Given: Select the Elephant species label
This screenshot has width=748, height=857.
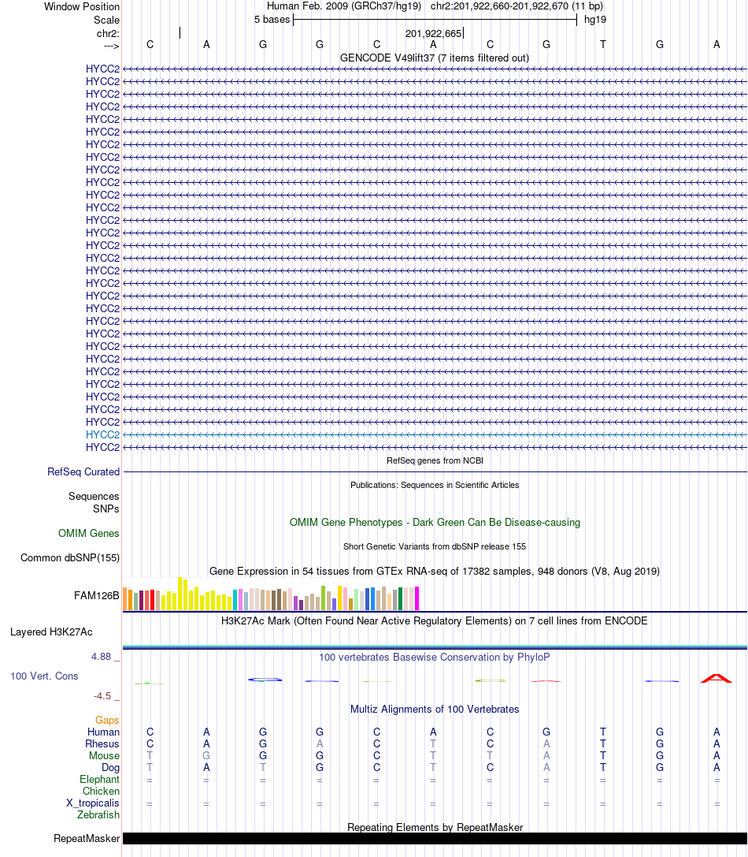Looking at the screenshot, I should coord(99,780).
